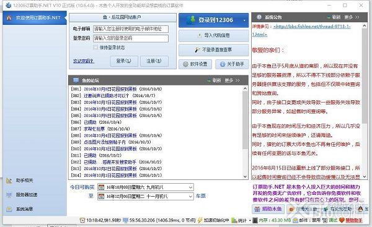Click the 登录(L) button

point(124,61)
